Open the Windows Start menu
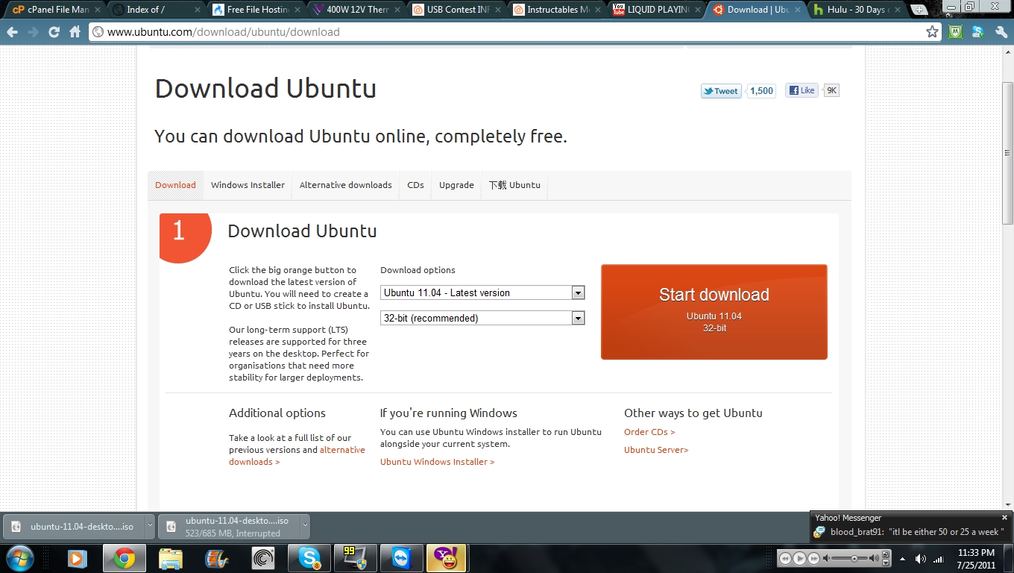1014x573 pixels. [19, 559]
